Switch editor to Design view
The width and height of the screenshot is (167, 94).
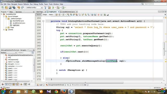pos(45,15)
